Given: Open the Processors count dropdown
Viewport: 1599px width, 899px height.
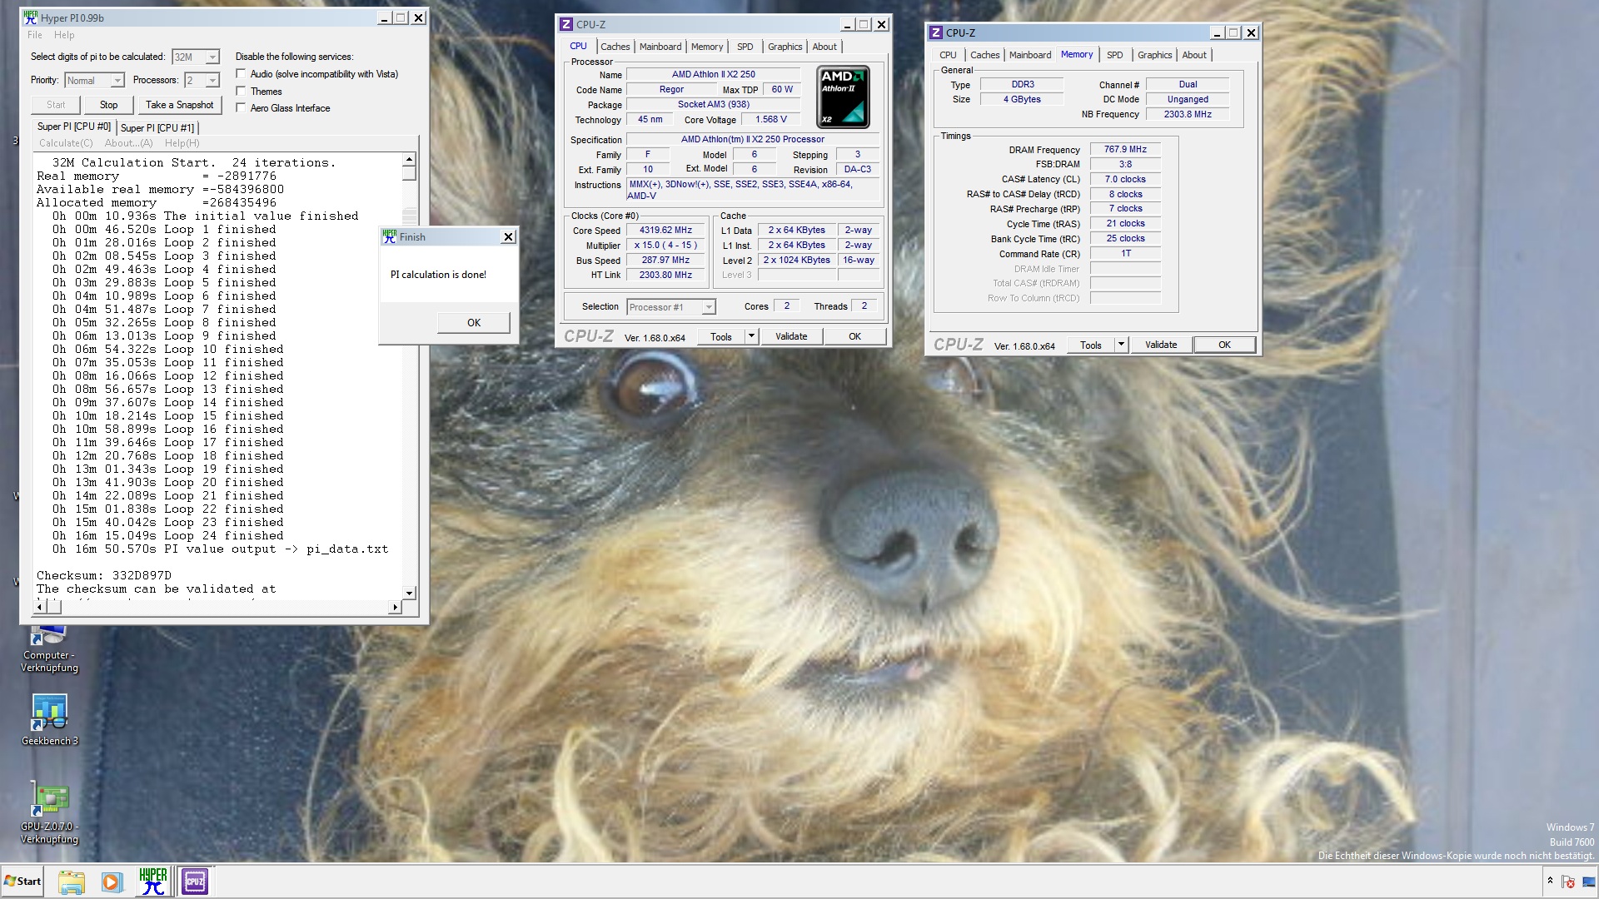Looking at the screenshot, I should pyautogui.click(x=212, y=81).
